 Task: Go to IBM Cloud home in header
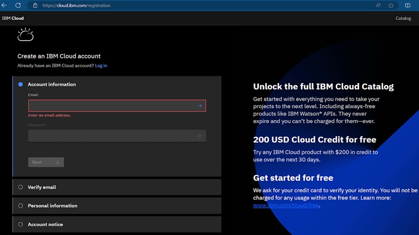[x=13, y=18]
